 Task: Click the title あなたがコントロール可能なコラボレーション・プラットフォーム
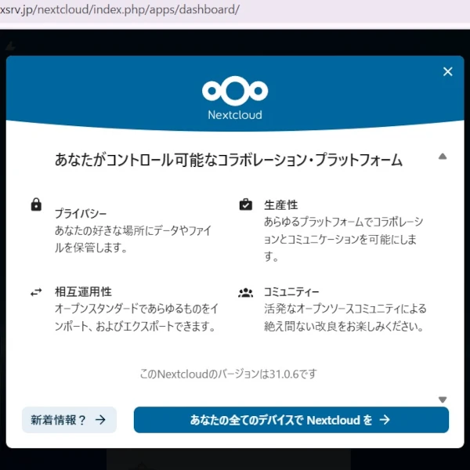(x=228, y=160)
